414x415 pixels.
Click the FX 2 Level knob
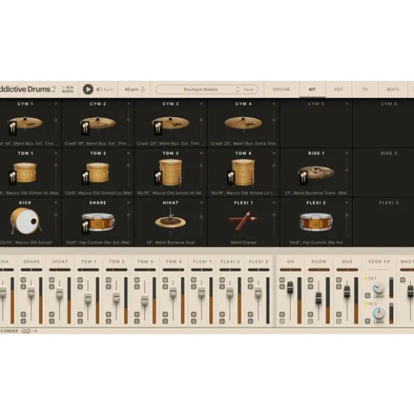point(379,314)
